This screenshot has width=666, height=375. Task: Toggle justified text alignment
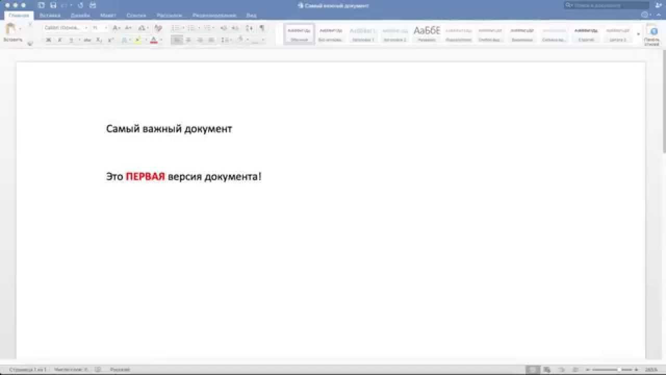tap(211, 40)
